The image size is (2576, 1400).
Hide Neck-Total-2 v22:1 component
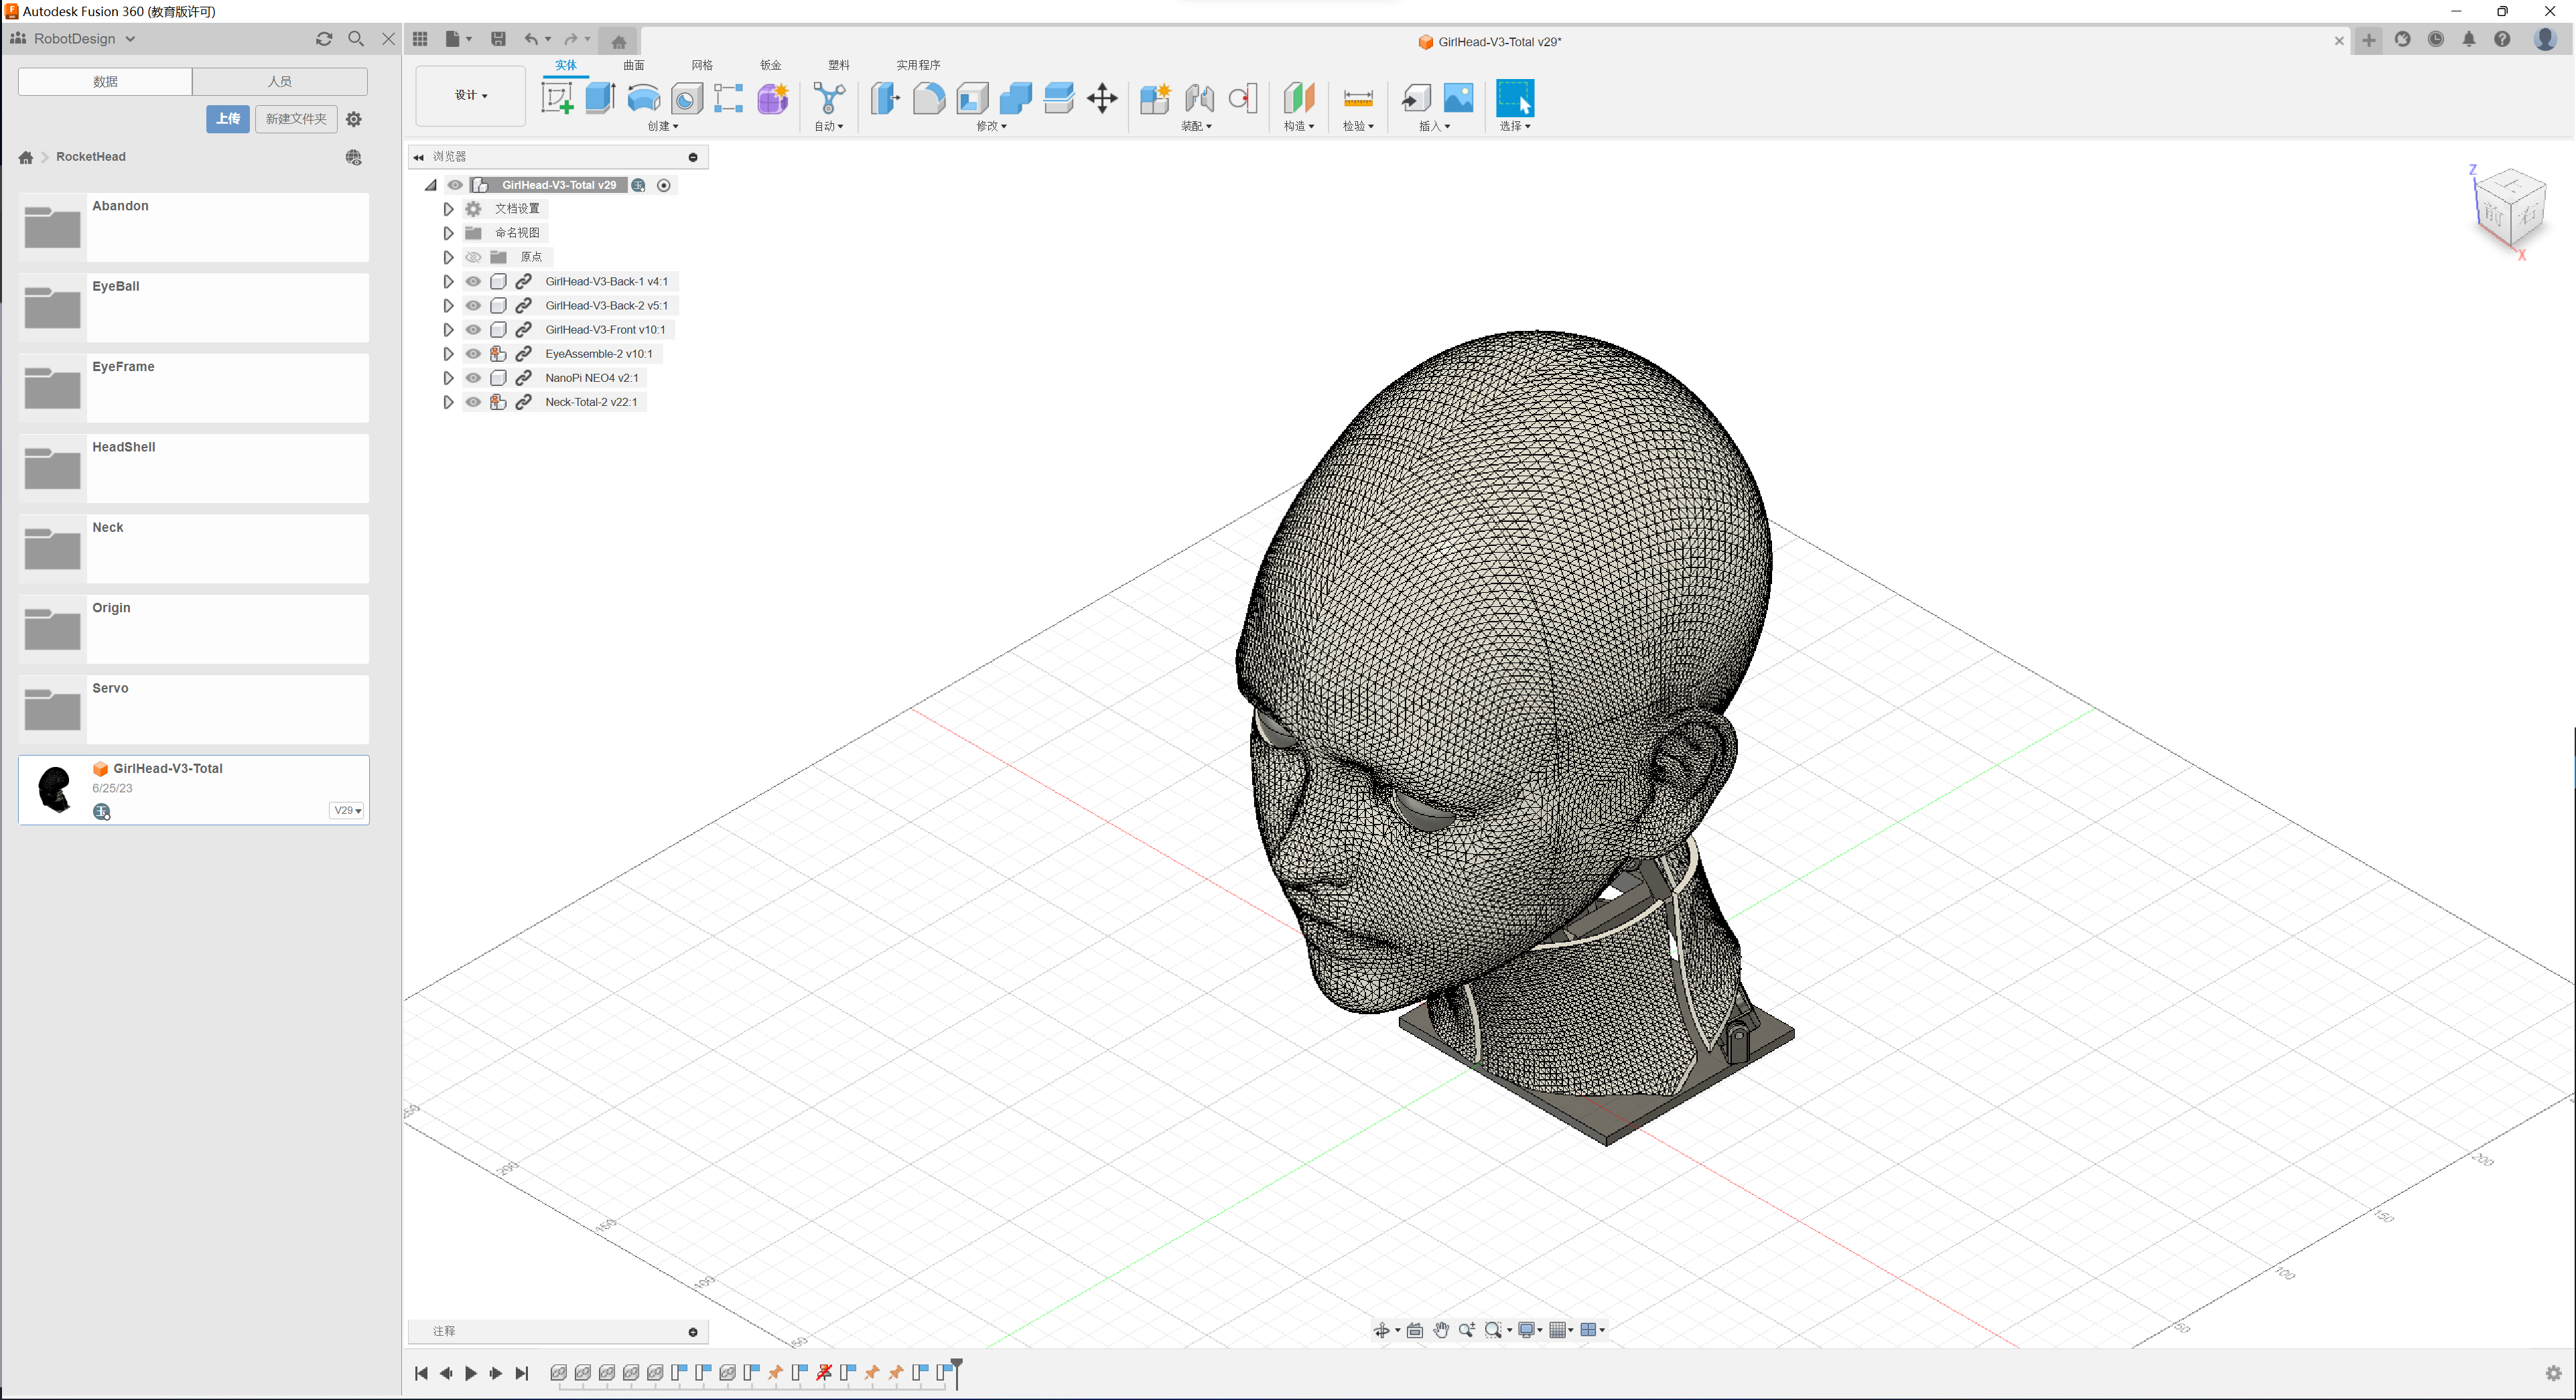tap(473, 402)
